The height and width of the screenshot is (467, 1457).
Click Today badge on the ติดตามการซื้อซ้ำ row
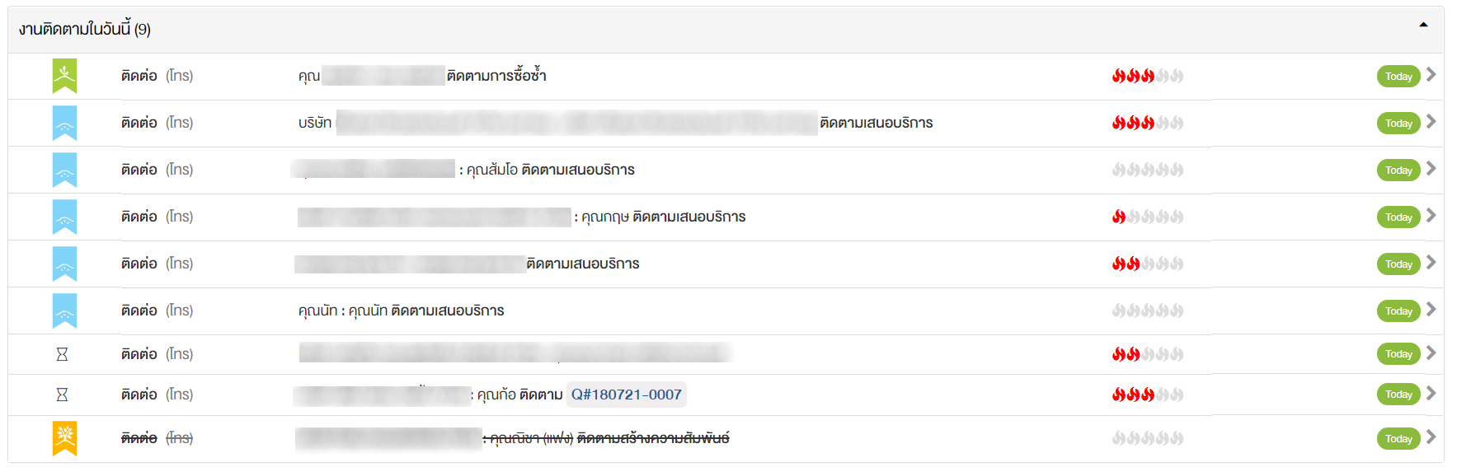pyautogui.click(x=1398, y=77)
